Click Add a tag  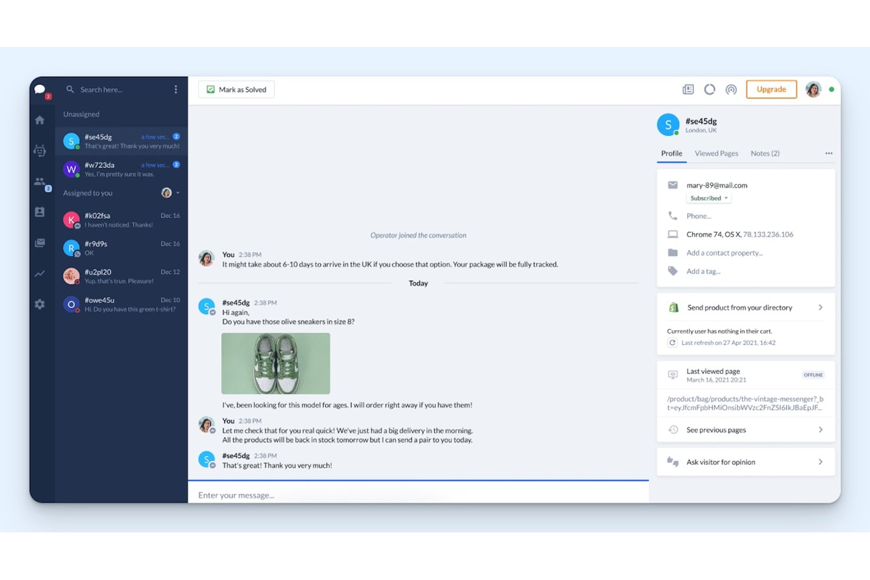tap(703, 271)
